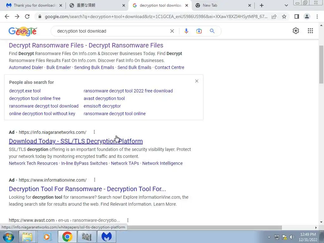Close the People also search for box
Screen dimensions: 324x243
197,81
